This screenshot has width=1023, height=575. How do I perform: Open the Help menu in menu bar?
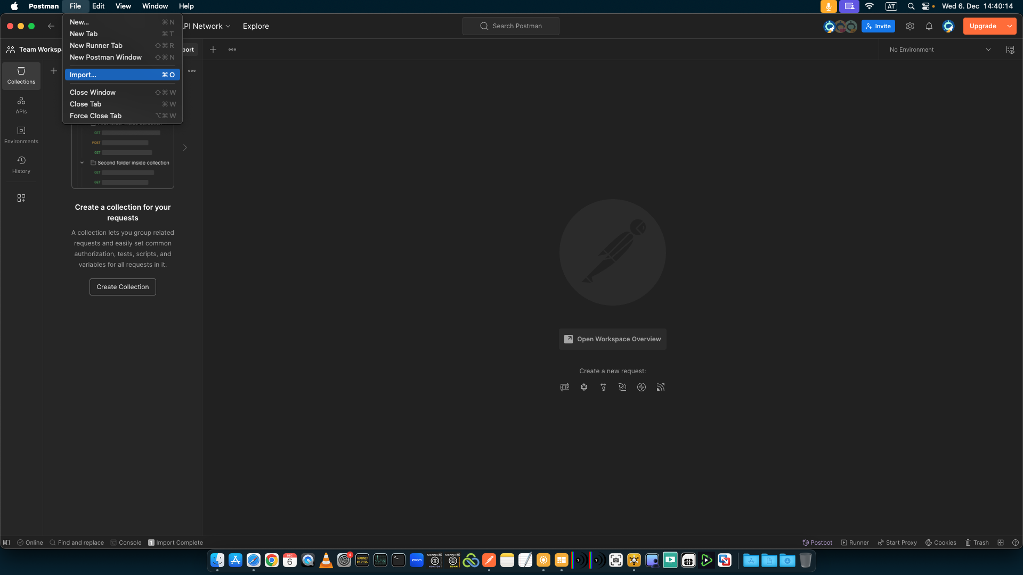[186, 6]
